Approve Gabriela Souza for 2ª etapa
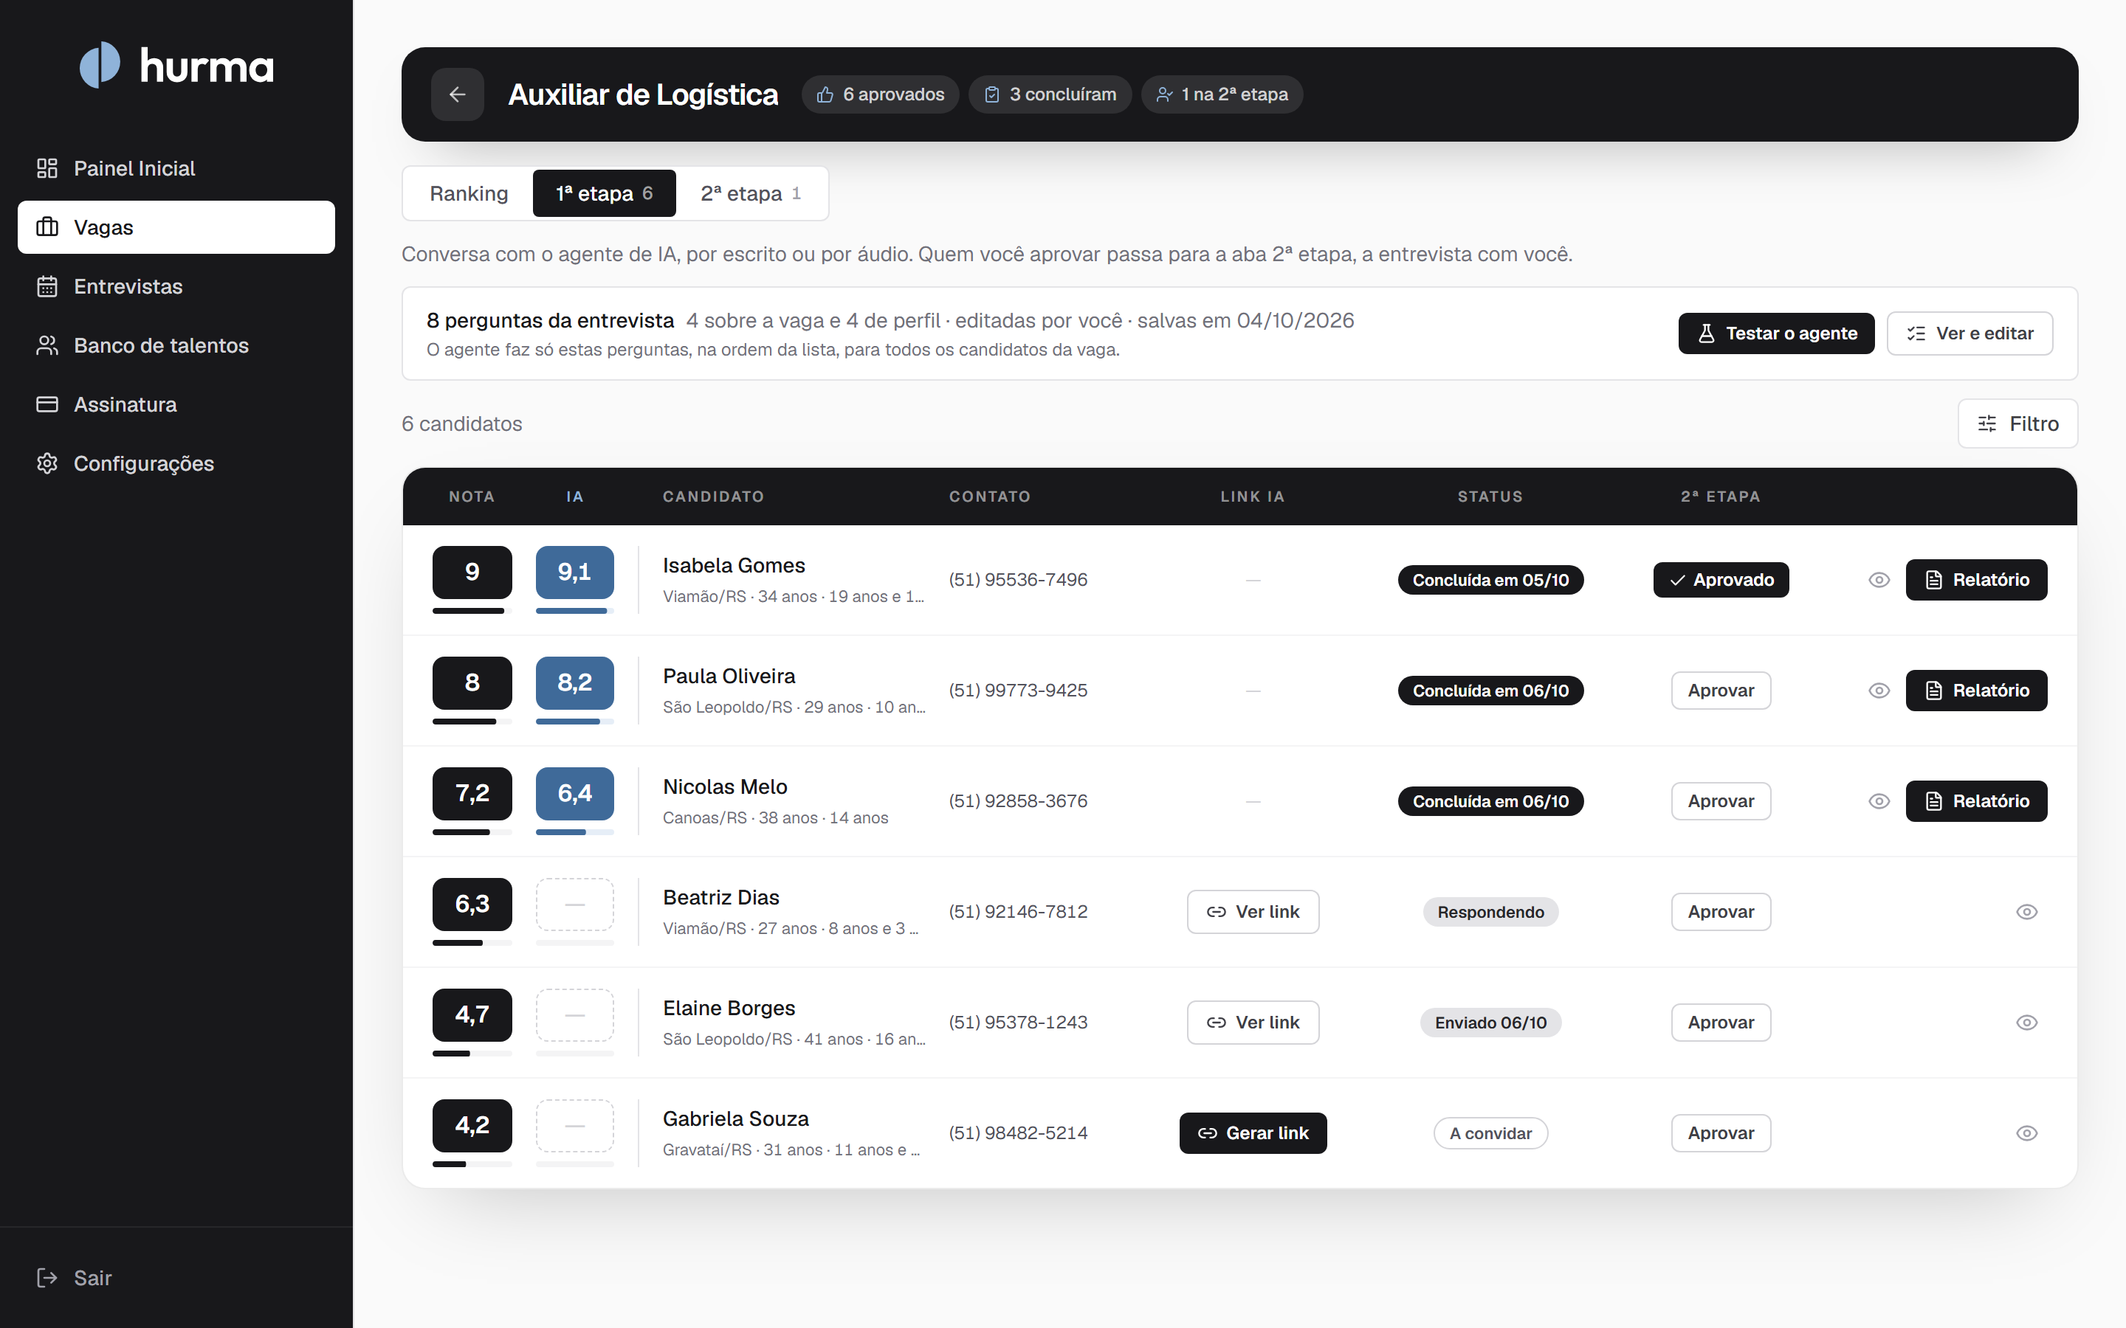Screen dimensions: 2126x1328 (1721, 1133)
